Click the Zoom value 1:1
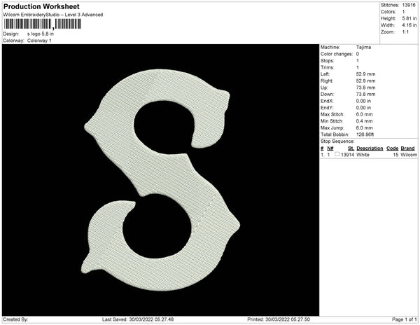This screenshot has height=325, width=420. (x=405, y=32)
